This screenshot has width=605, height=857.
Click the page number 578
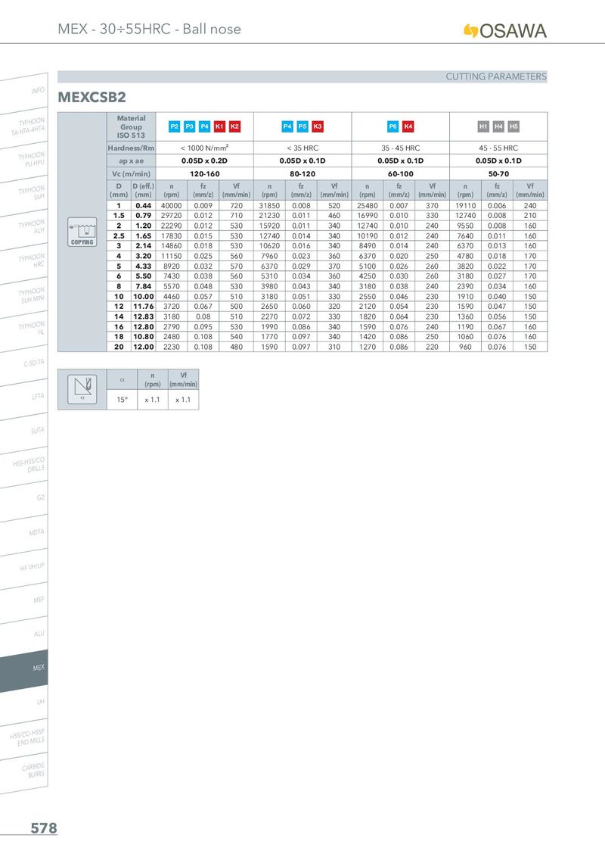44,828
